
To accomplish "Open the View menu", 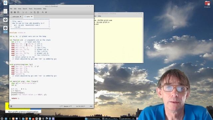I will [20, 9].
